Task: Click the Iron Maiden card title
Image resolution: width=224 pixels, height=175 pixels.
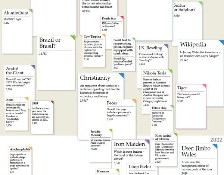Action: tap(129, 144)
